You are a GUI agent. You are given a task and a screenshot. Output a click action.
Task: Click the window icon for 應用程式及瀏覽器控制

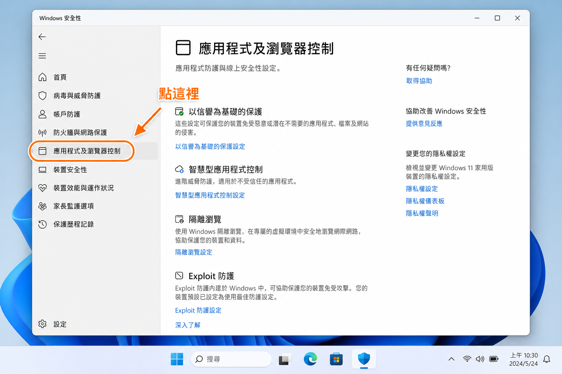pos(42,151)
